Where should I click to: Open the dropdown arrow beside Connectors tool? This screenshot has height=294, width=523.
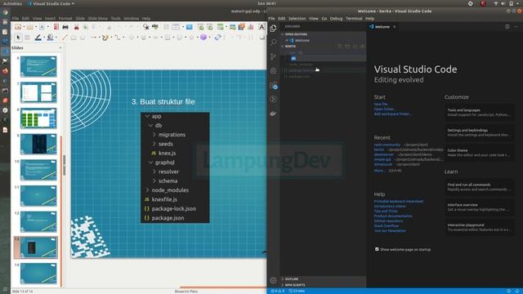click(123, 38)
